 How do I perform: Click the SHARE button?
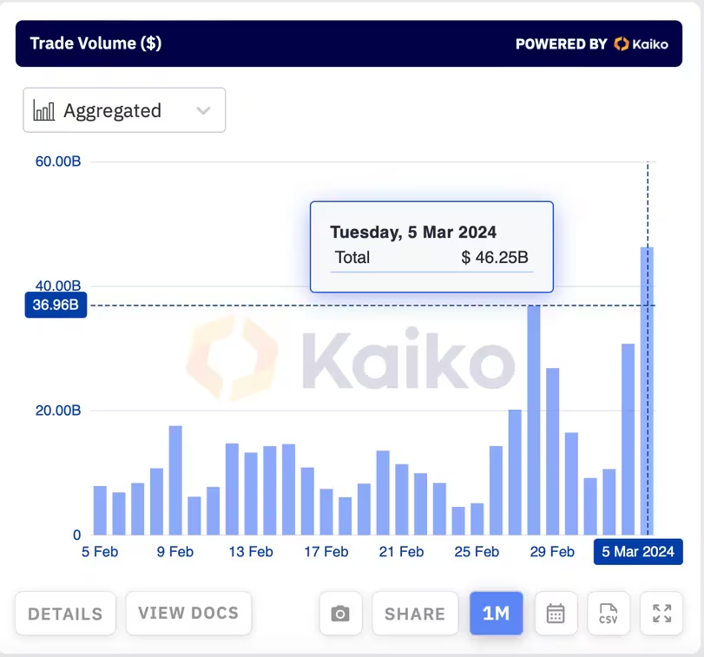coord(415,614)
